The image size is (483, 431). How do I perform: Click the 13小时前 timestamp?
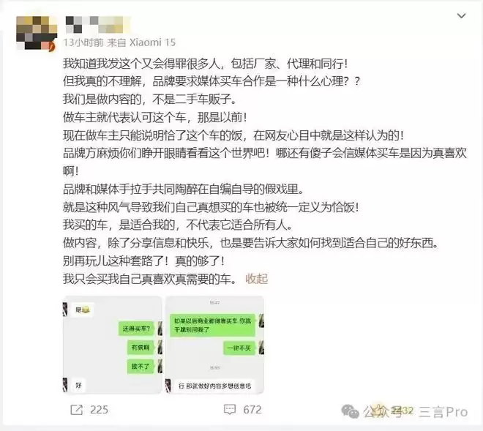coord(83,42)
